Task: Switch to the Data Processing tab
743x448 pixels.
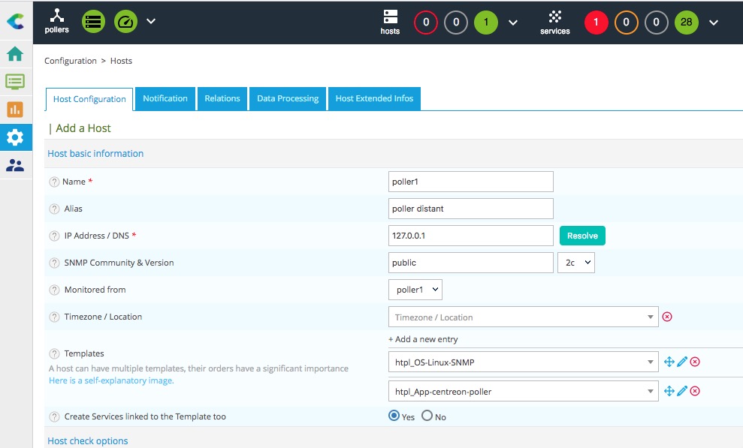Action: click(288, 99)
